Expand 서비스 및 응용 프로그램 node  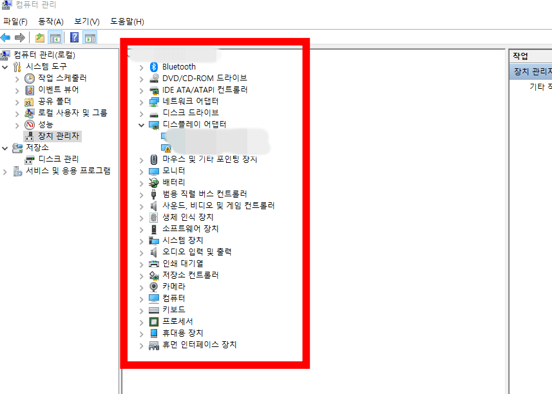click(5, 172)
